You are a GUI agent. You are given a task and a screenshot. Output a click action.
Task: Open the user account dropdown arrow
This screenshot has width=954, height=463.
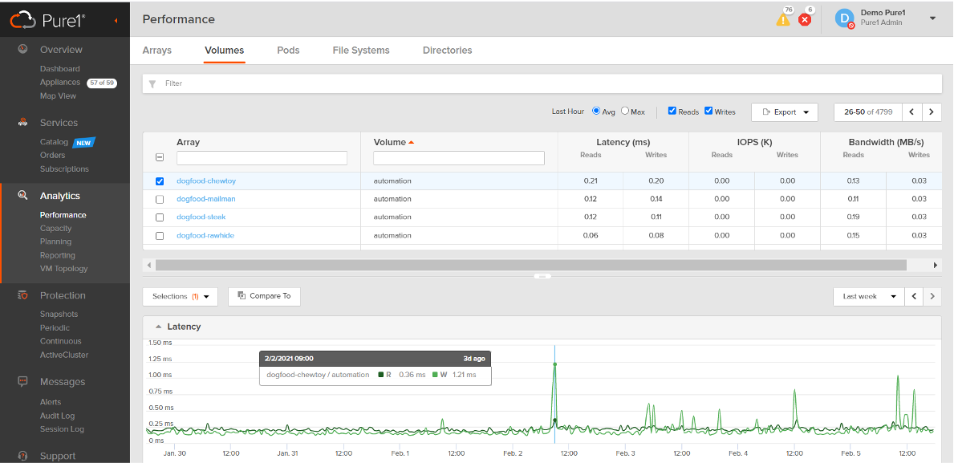click(x=932, y=19)
